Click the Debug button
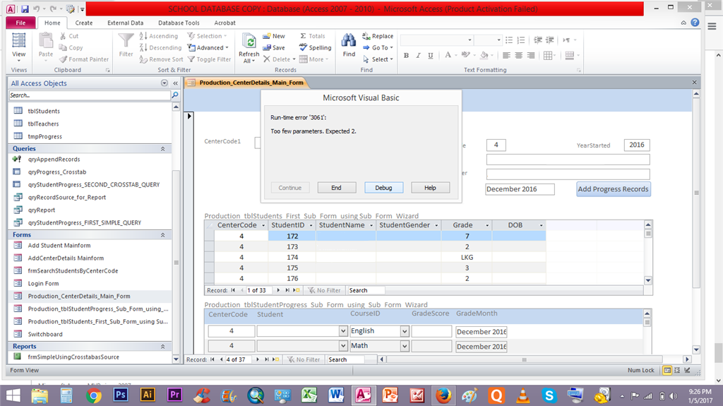The height and width of the screenshot is (406, 723). 383,188
